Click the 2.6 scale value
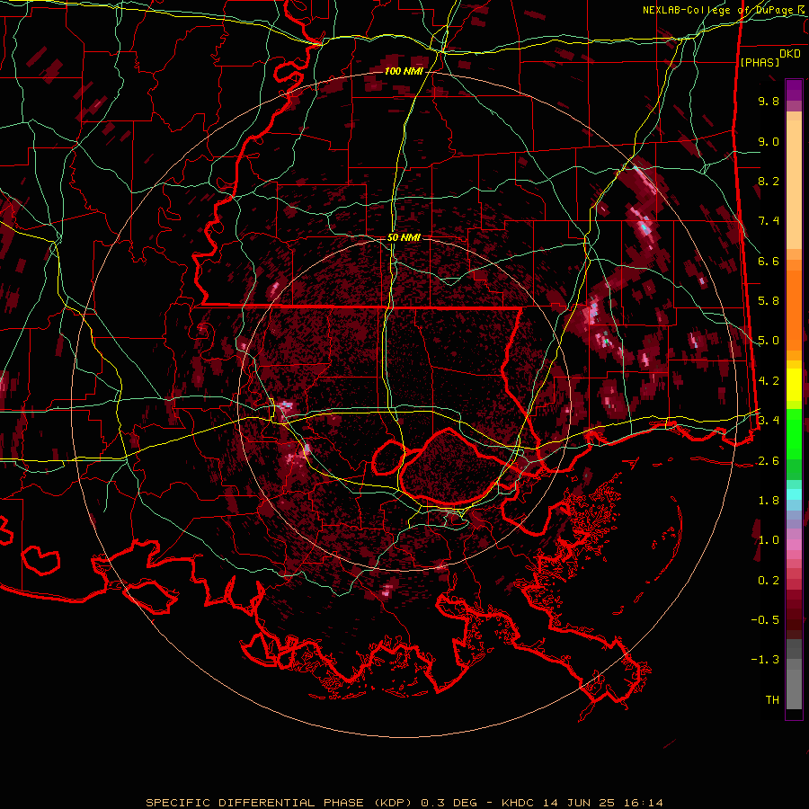Image resolution: width=809 pixels, height=809 pixels. pyautogui.click(x=769, y=461)
